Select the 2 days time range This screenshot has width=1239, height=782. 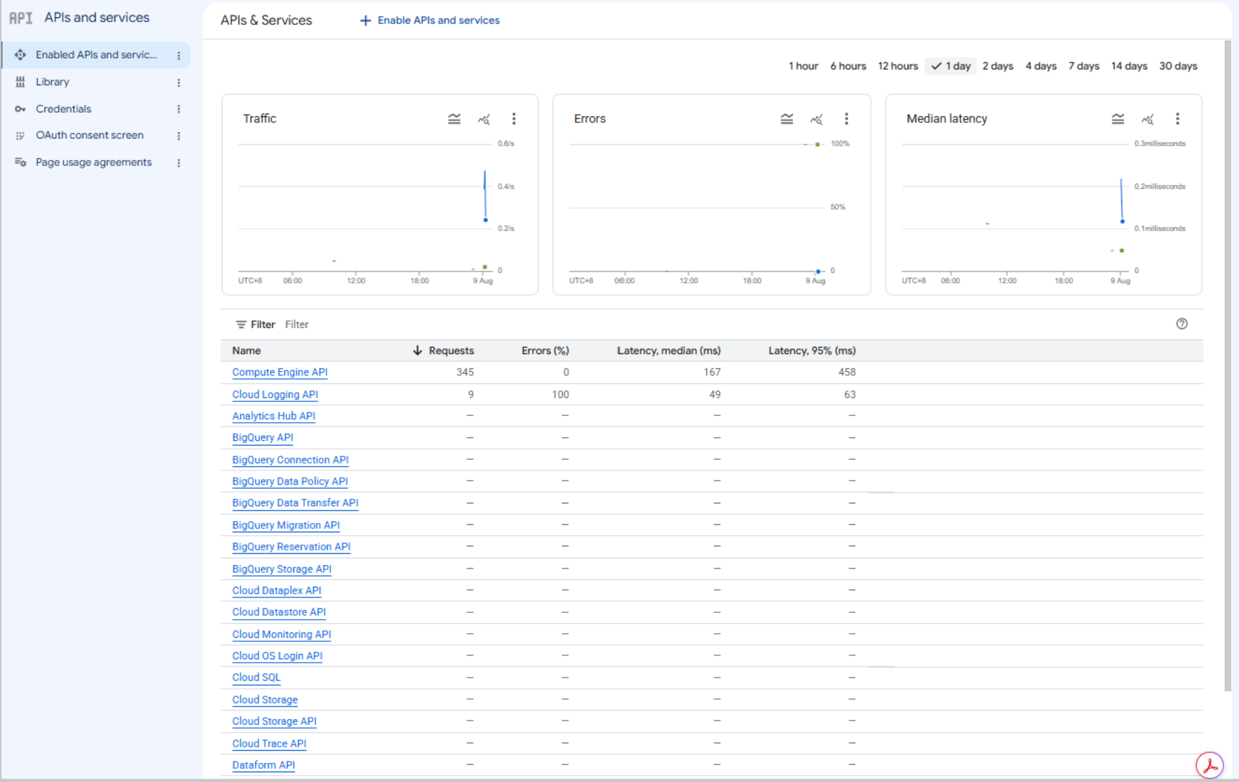point(998,66)
